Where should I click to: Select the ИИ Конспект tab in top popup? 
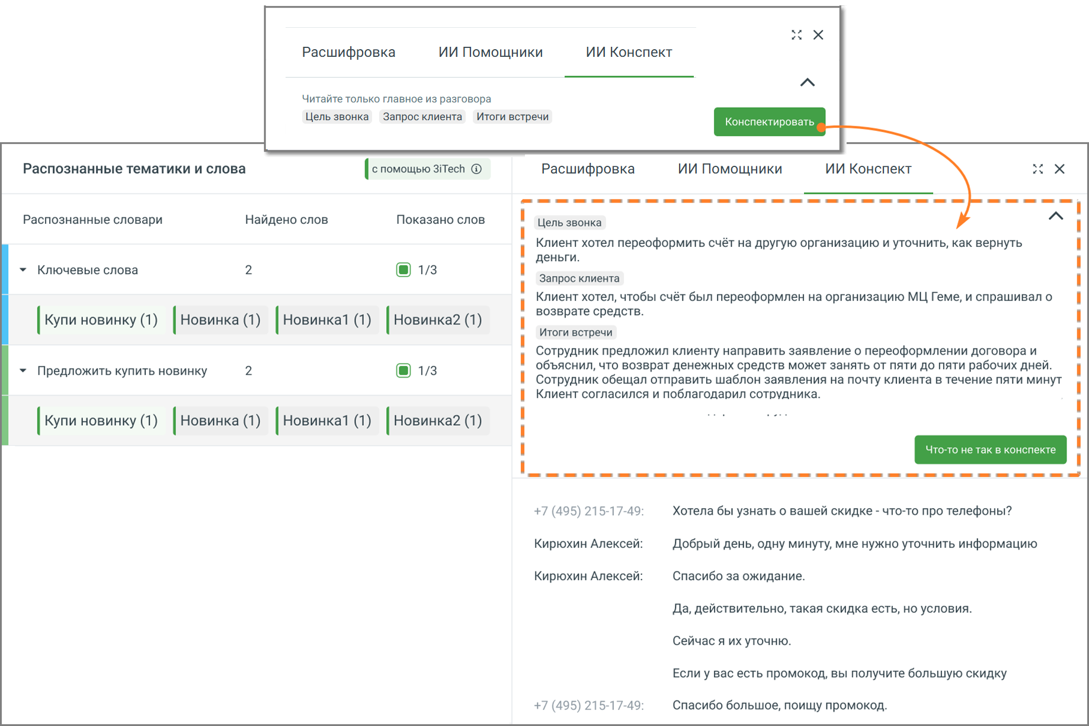[629, 52]
